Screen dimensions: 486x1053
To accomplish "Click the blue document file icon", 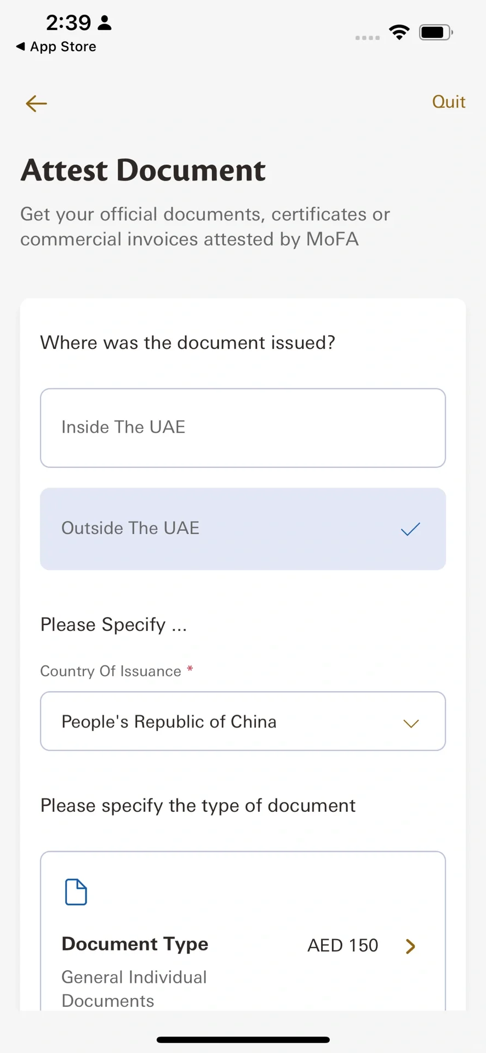I will [x=76, y=892].
